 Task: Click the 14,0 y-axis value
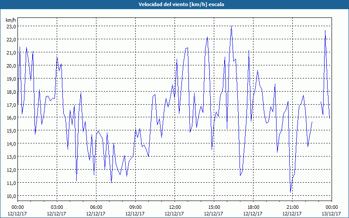11,144
